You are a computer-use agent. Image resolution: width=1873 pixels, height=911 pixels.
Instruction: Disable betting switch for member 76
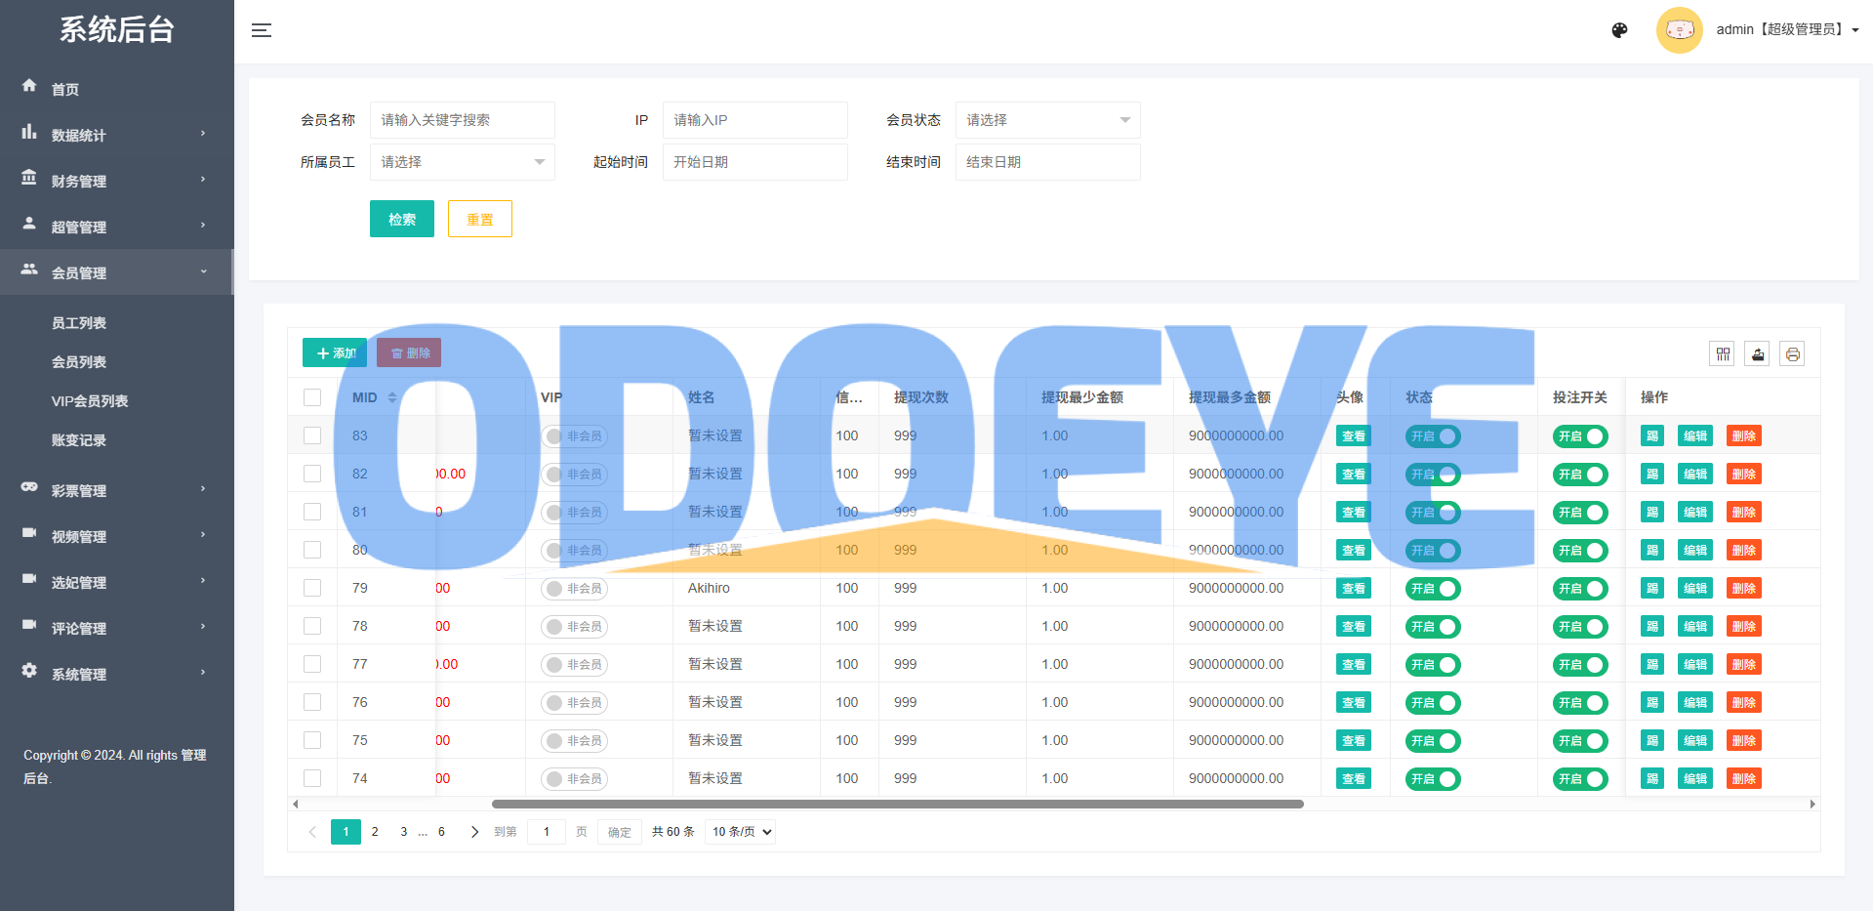coord(1580,703)
